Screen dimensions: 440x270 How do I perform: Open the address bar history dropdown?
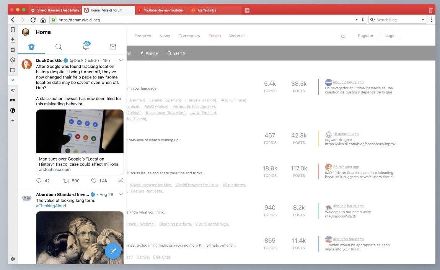(x=356, y=20)
